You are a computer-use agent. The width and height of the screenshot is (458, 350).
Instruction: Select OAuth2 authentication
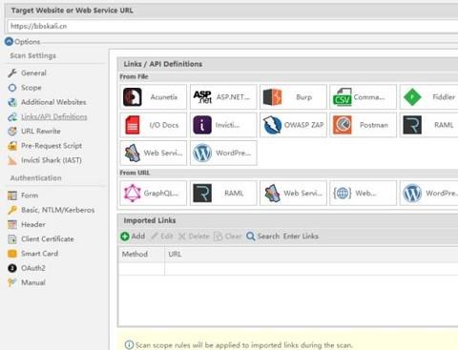[x=33, y=268]
